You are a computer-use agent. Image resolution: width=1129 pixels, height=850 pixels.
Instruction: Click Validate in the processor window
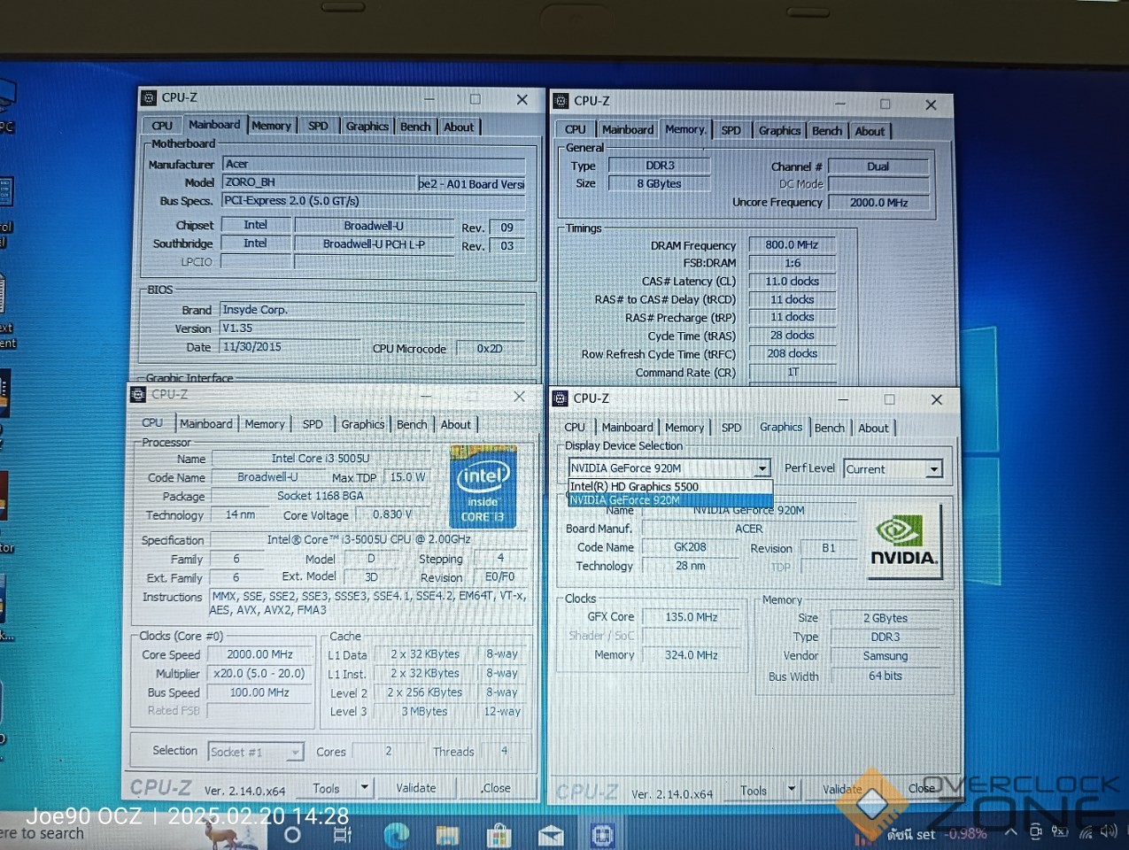point(415,788)
